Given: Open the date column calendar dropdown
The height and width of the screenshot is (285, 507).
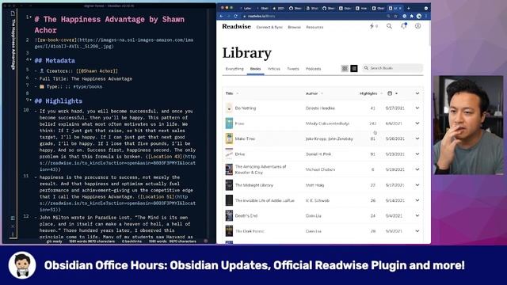Looking at the screenshot, I should [x=392, y=93].
